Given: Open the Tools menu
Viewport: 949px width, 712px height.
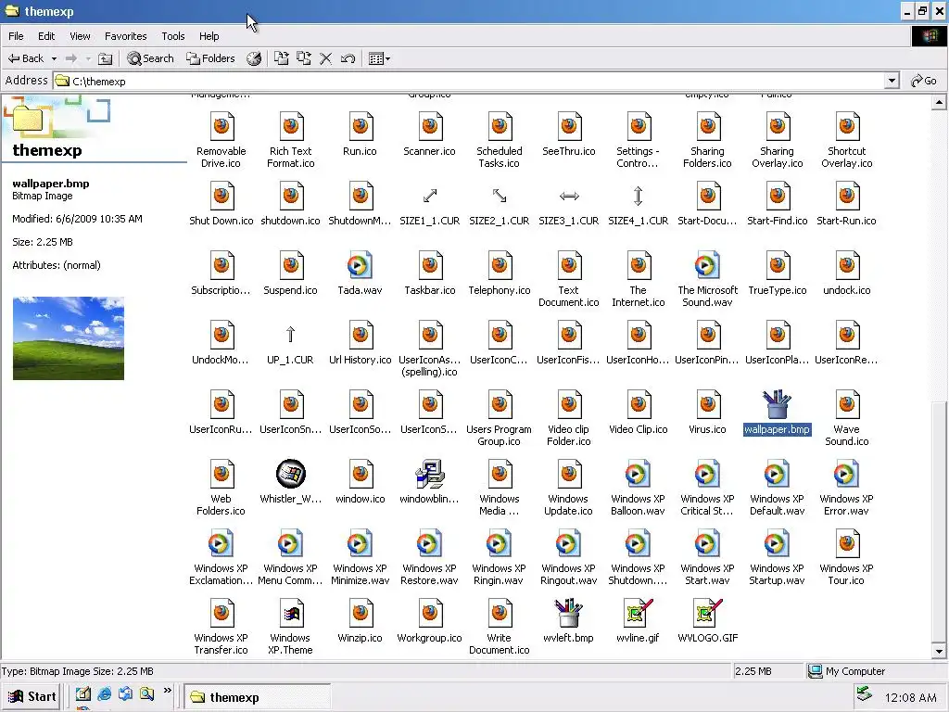Looking at the screenshot, I should 173,36.
